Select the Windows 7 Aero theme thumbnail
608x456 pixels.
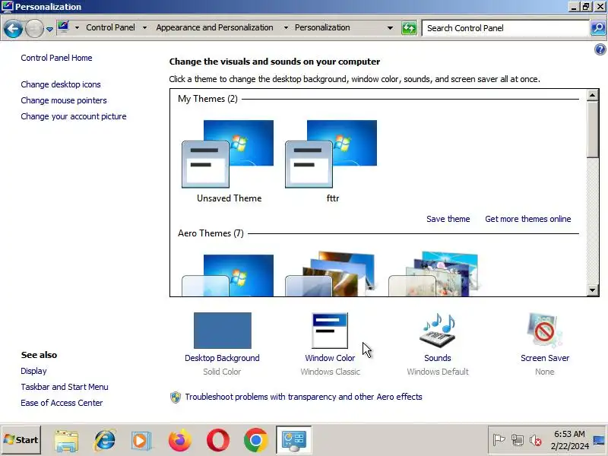click(x=228, y=275)
